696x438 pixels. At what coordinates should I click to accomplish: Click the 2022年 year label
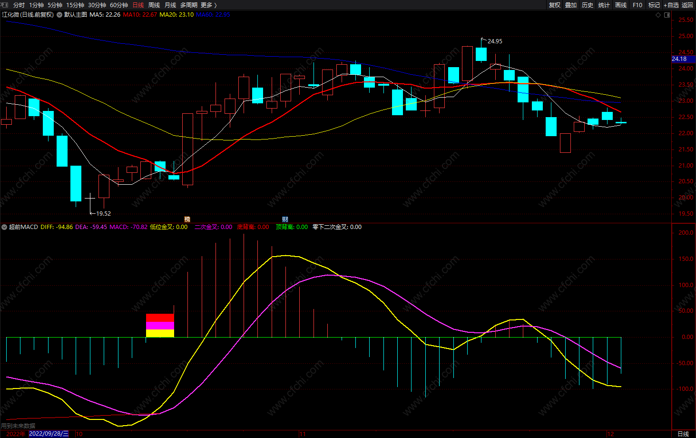(x=16, y=434)
